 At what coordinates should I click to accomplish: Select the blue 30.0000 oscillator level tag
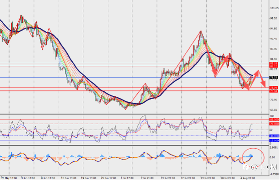(x=275, y=136)
